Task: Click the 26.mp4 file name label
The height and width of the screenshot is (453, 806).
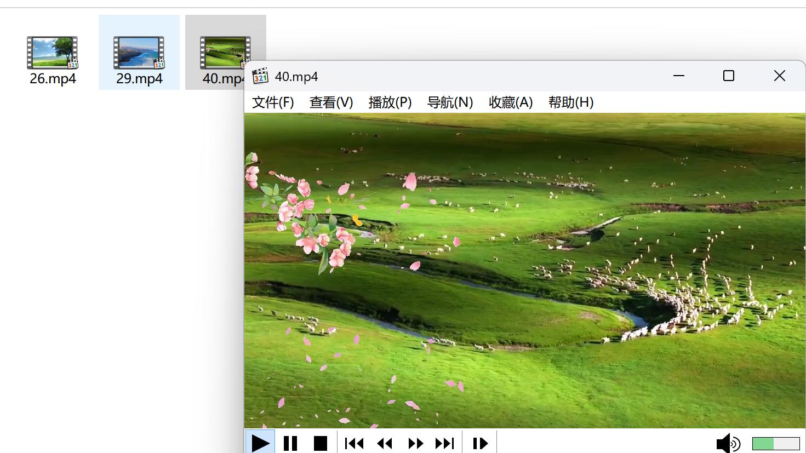Action: [53, 78]
